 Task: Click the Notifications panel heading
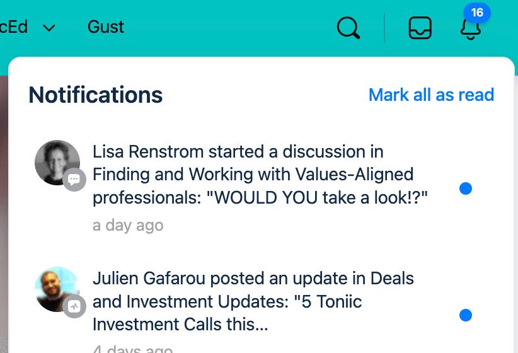click(96, 95)
